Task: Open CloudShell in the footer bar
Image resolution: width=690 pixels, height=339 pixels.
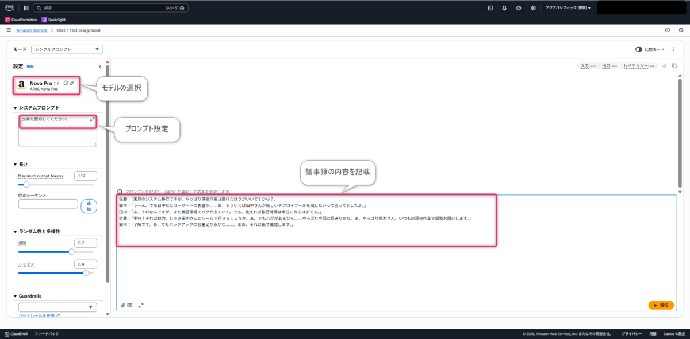Action: [x=16, y=333]
